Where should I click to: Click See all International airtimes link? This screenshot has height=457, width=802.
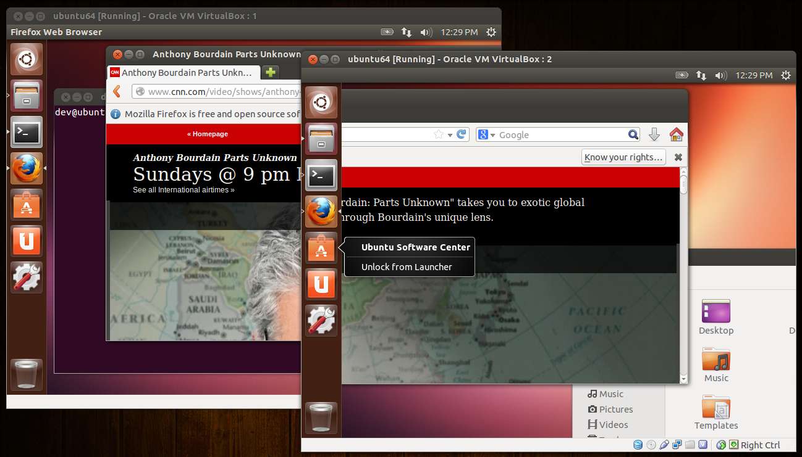pyautogui.click(x=184, y=190)
